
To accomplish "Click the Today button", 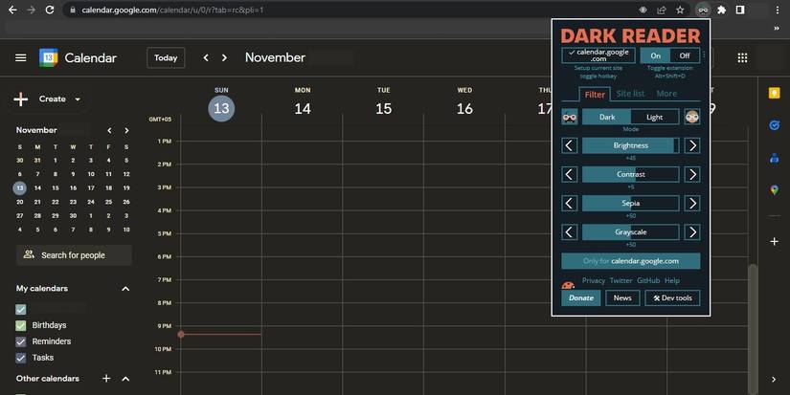I will coord(166,58).
